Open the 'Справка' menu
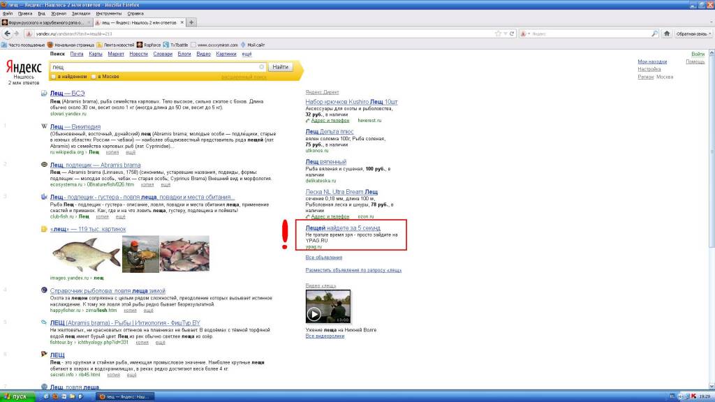715x402 pixels. (x=135, y=14)
